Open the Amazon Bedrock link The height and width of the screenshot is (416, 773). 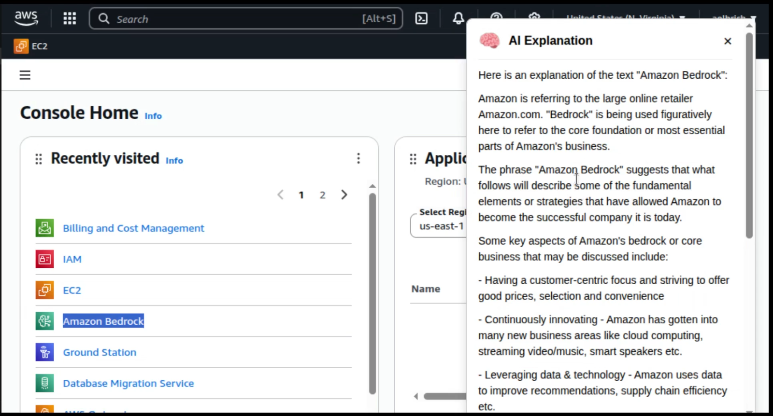click(103, 321)
